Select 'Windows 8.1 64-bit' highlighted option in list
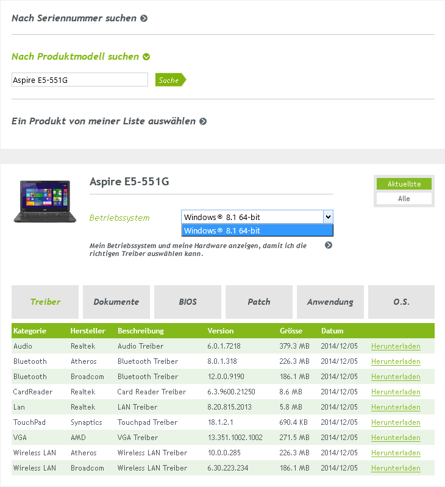The image size is (445, 487). [257, 231]
